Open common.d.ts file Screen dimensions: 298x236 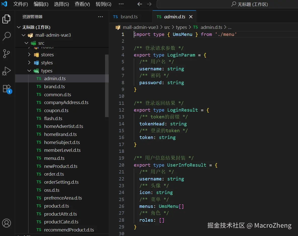point(62,95)
